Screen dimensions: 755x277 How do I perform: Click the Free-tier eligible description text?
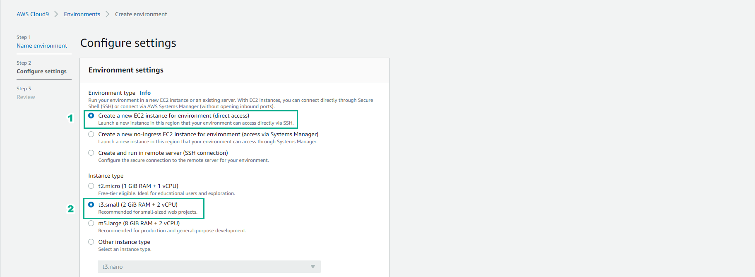166,193
